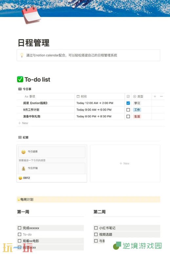This screenshot has width=170, height=254.
Task: Check the 9月工作计划 row checkbox
Action: click(x=128, y=110)
